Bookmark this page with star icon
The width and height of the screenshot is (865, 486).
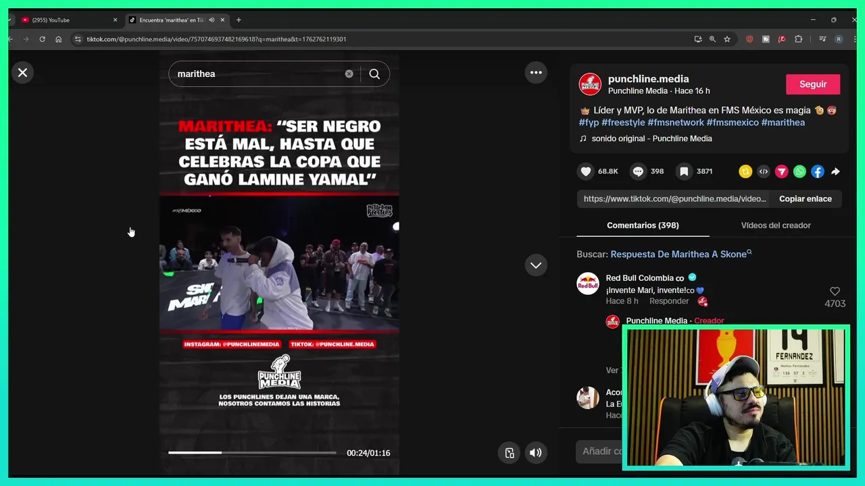(x=727, y=39)
